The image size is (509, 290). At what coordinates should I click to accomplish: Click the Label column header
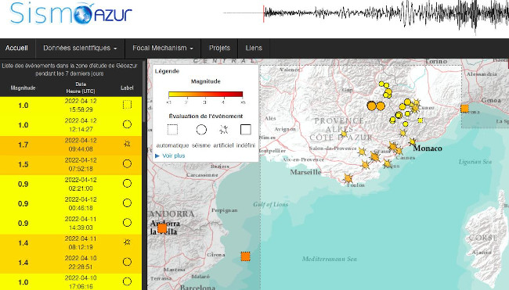pos(127,88)
